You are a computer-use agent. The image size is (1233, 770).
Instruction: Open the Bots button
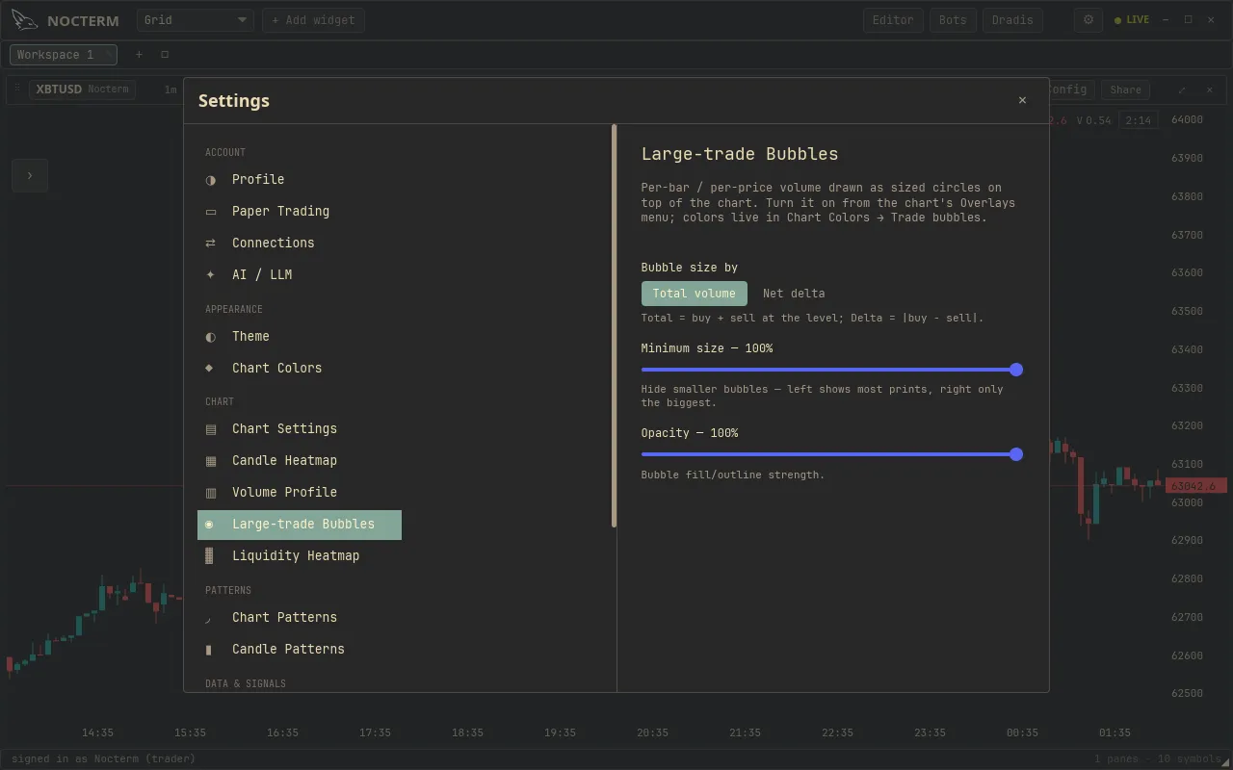(953, 19)
